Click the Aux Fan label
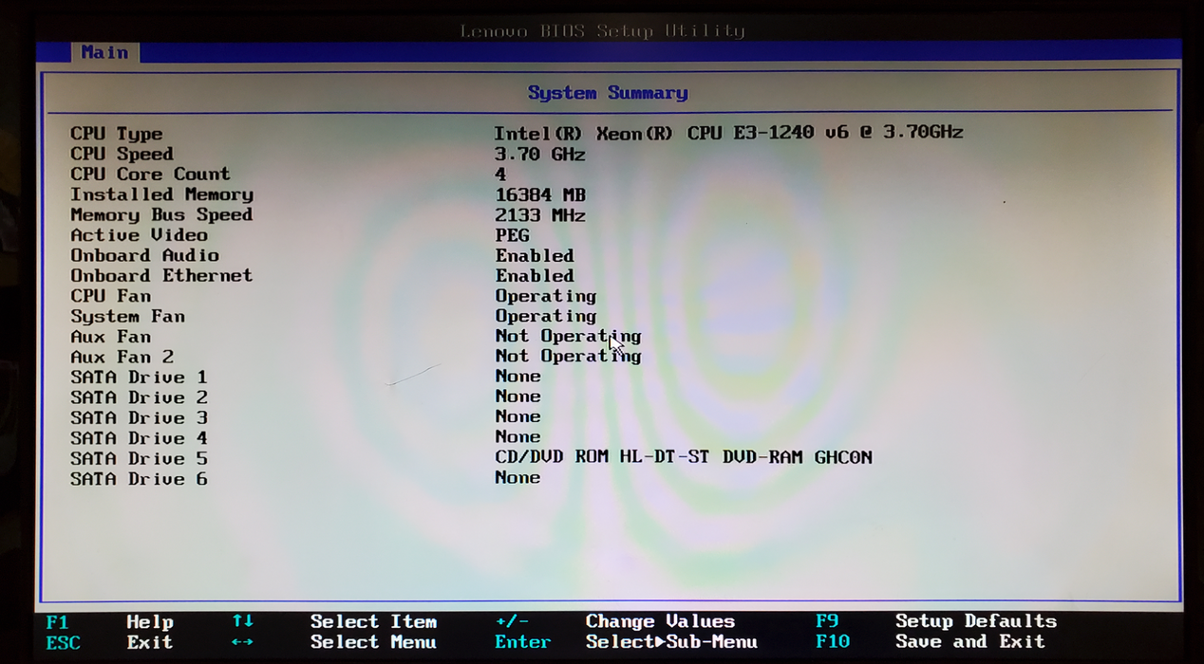 click(110, 337)
